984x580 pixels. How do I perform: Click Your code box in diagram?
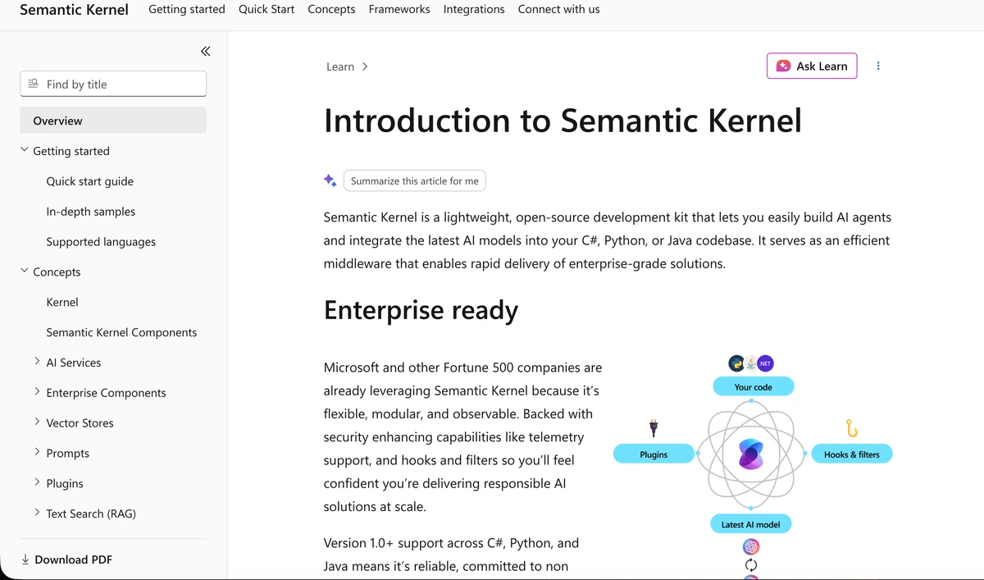(753, 386)
